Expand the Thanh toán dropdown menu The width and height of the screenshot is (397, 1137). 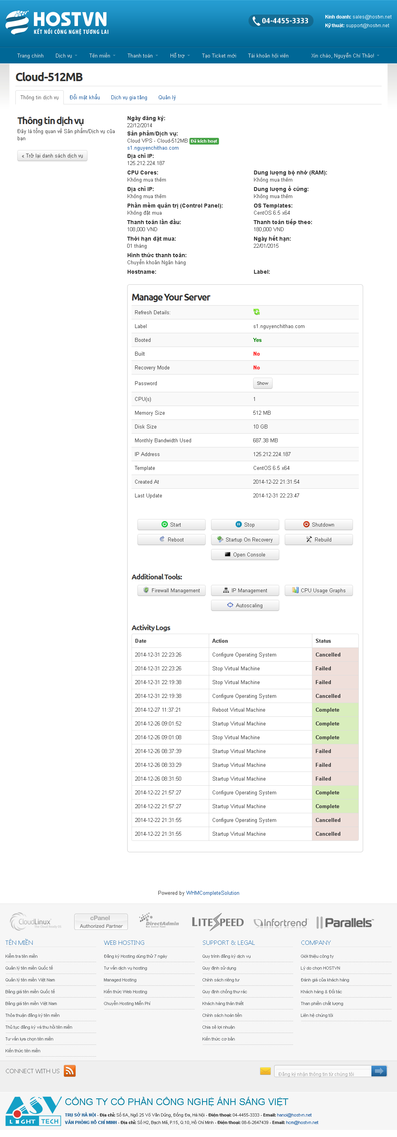click(x=142, y=56)
